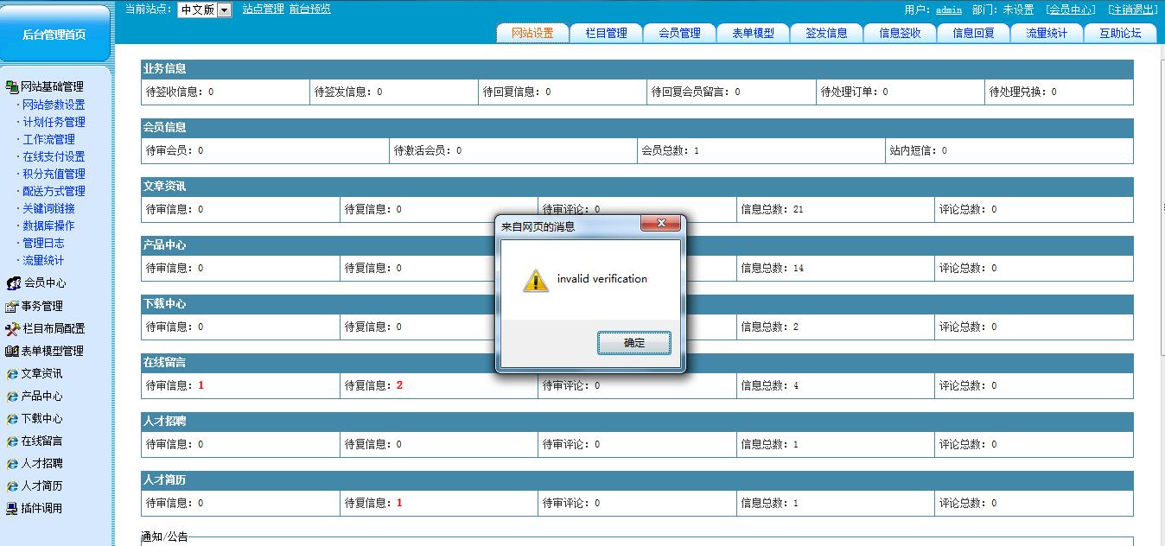Click the 后台管理首页 home banner

(54, 34)
